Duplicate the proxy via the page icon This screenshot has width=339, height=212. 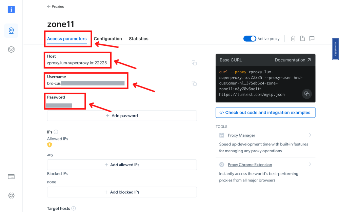coord(302,39)
